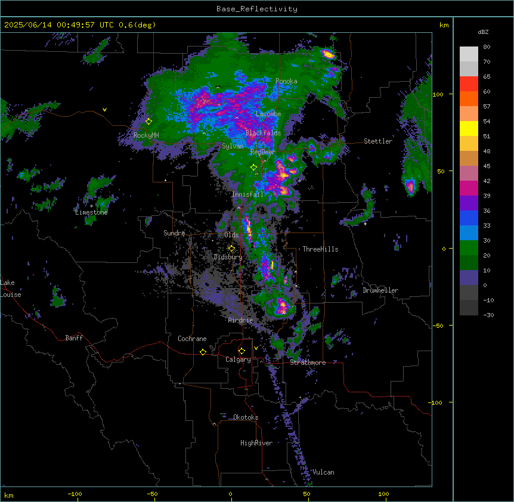The image size is (514, 502).
Task: Select the Sylvan town label
Action: pos(233,146)
